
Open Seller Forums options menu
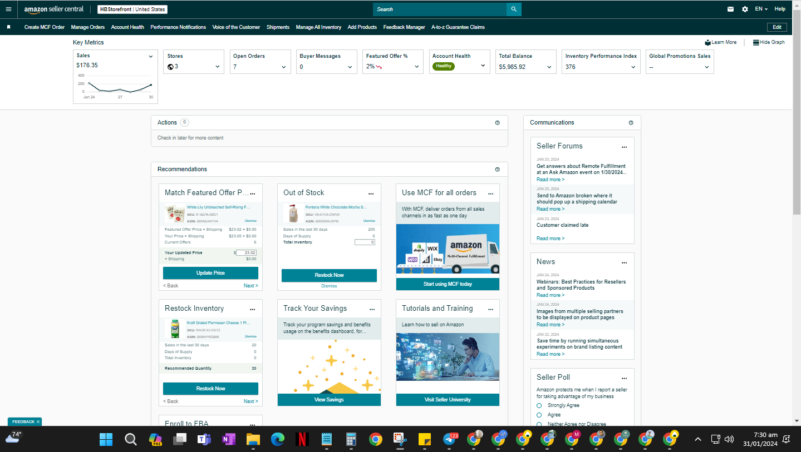pyautogui.click(x=625, y=147)
